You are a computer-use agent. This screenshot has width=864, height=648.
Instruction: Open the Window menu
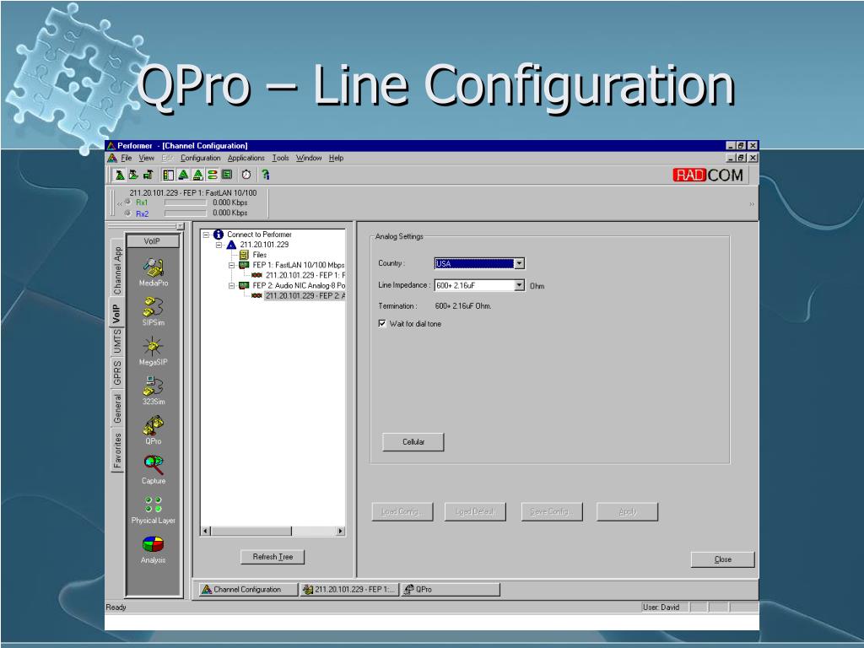pyautogui.click(x=309, y=158)
